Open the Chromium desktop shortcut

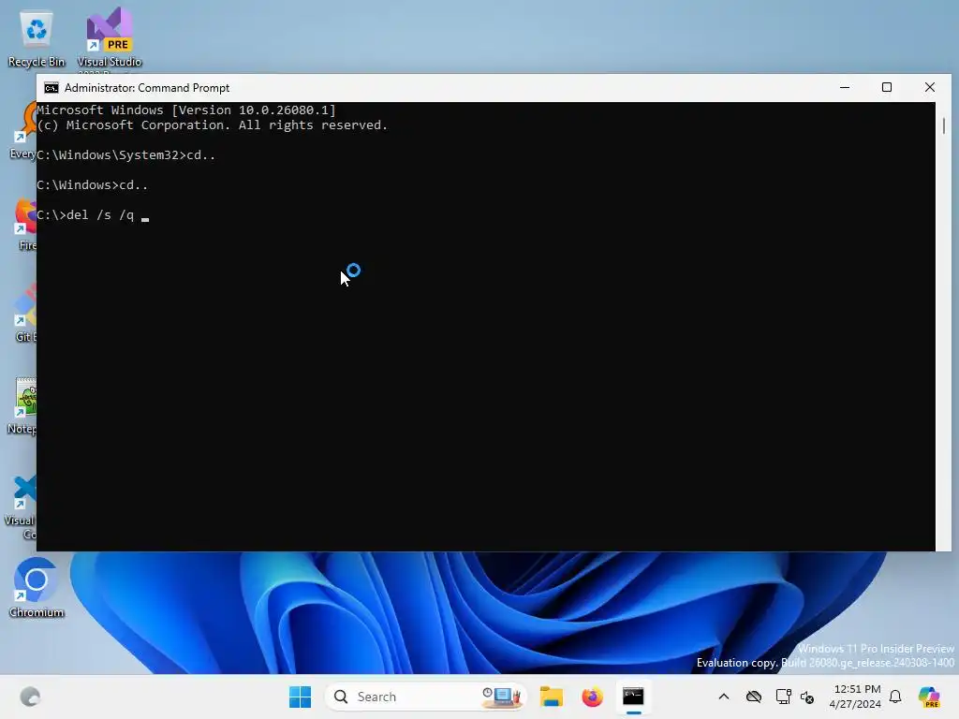pyautogui.click(x=37, y=588)
